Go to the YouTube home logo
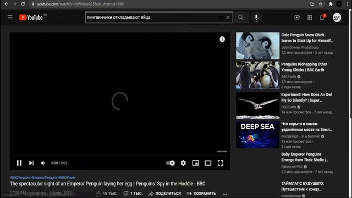352x198 pixels. [31, 17]
